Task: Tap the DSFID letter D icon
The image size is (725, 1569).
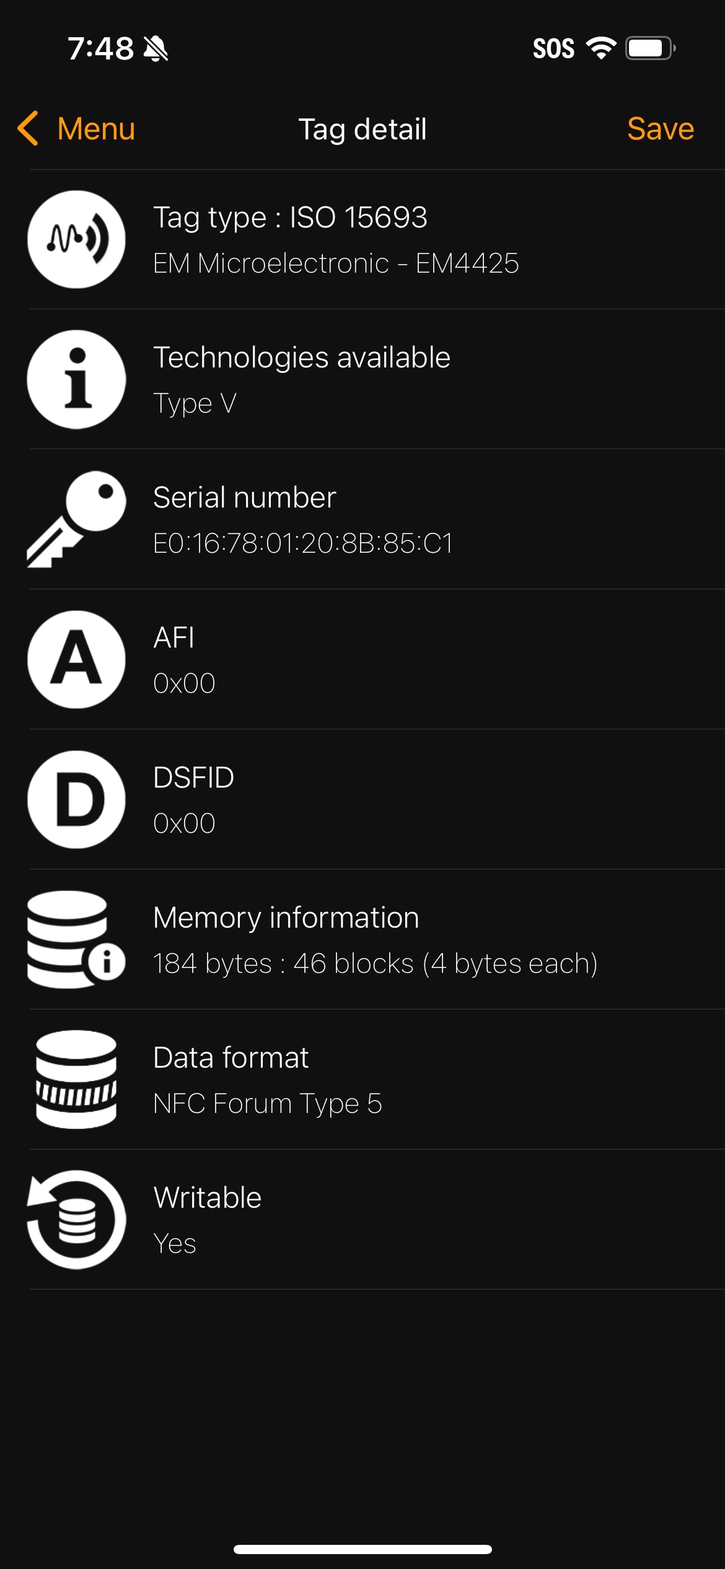Action: 76,799
